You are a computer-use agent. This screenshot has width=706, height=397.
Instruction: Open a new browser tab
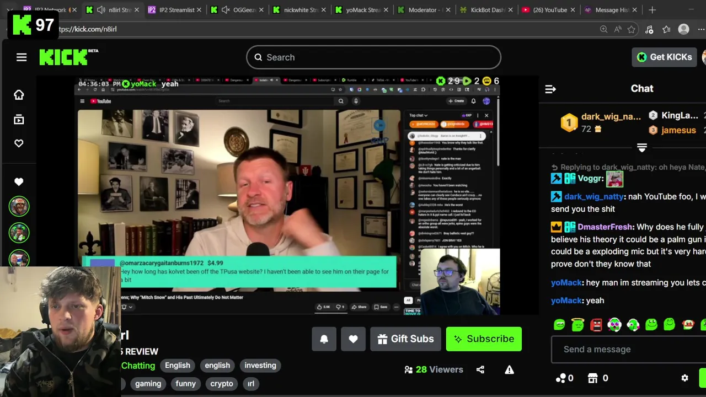coord(652,10)
